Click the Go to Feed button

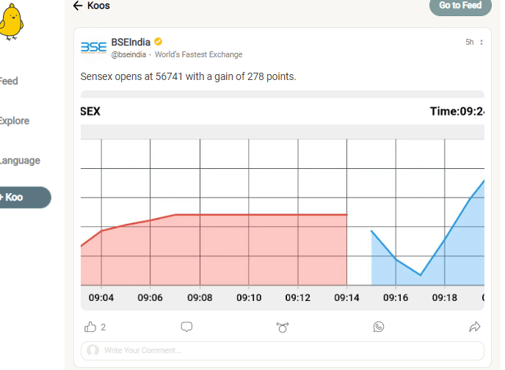click(460, 5)
